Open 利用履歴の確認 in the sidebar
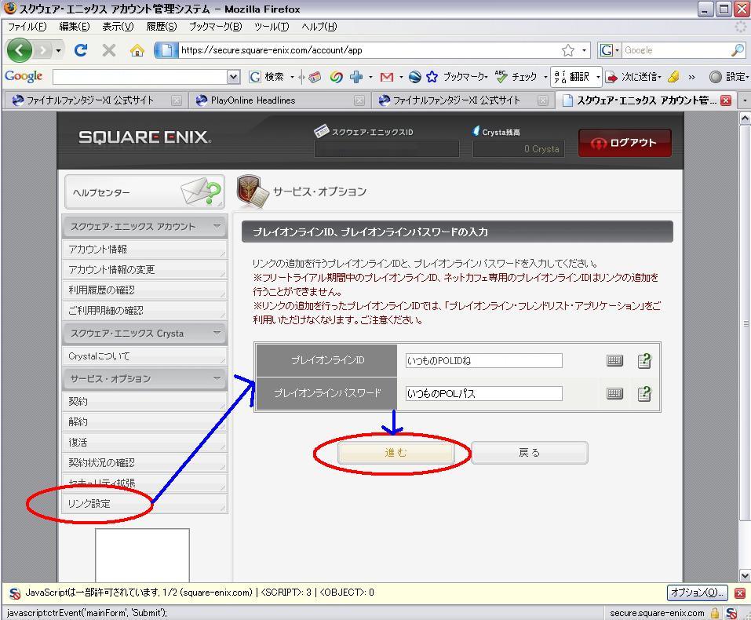Screen dimensions: 751x620 tap(144, 290)
